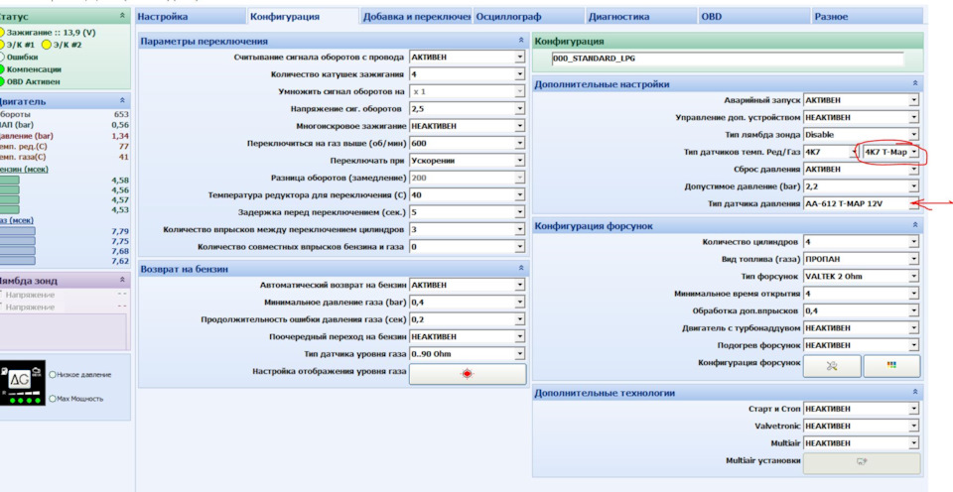Click the colored grid injector configuration button
Screen dimensions: 953x492
(x=891, y=366)
